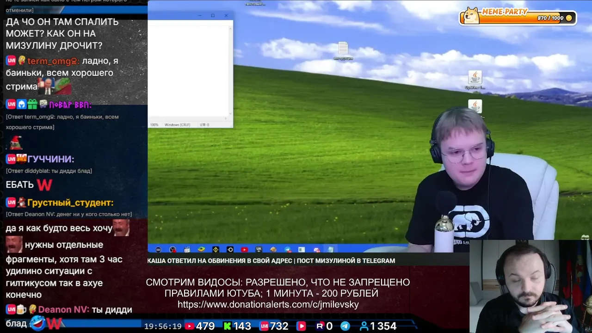Click Deanon NV username in chat
Screen dimensions: 592x333
point(63,310)
